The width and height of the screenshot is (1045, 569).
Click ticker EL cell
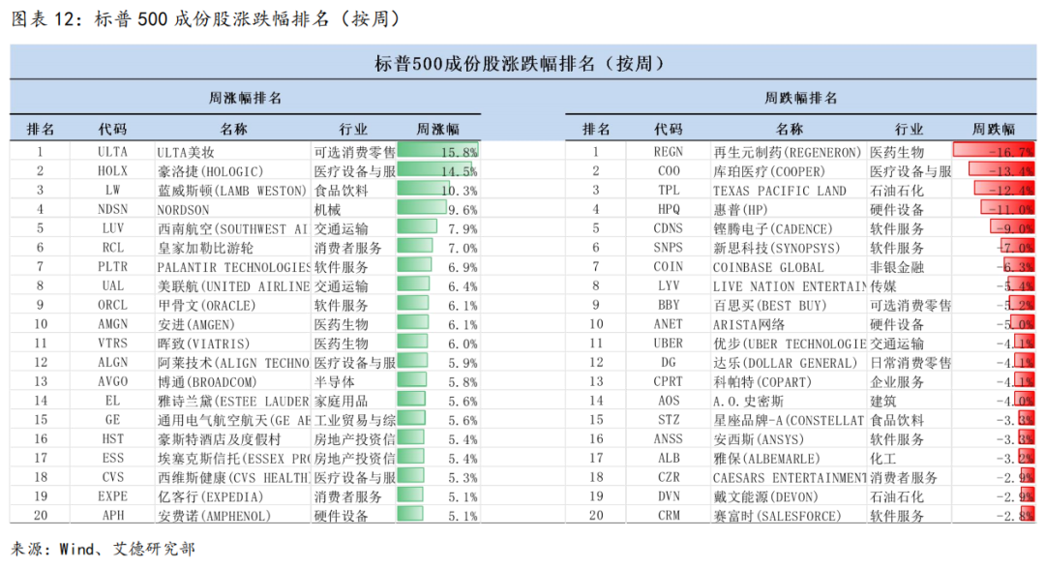[112, 401]
